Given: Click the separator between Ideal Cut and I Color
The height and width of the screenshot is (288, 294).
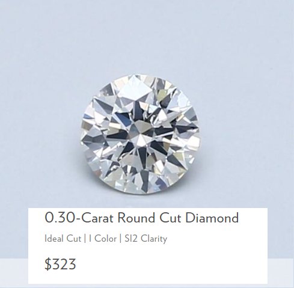Looking at the screenshot, I should 85,239.
